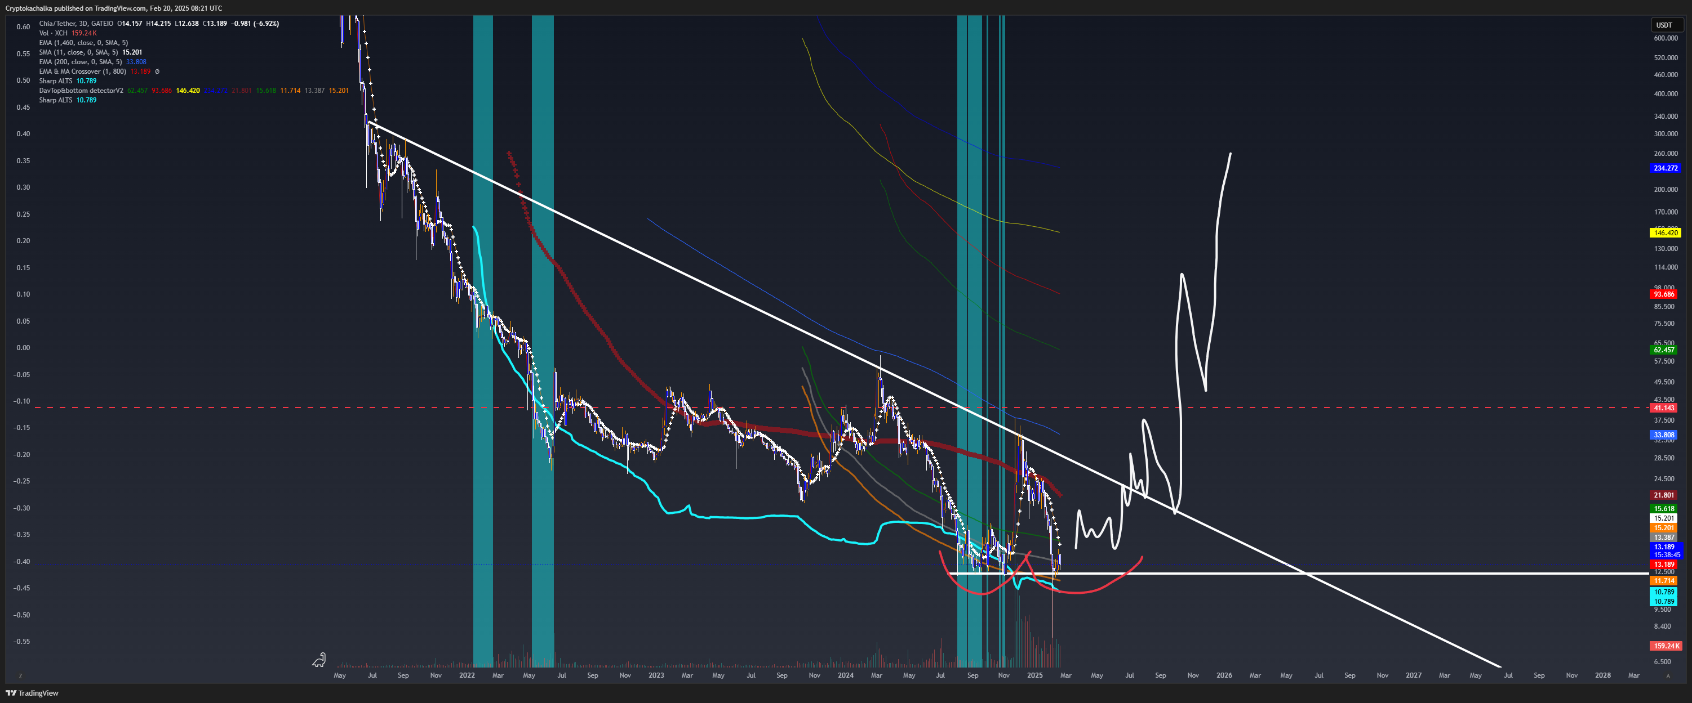Click the 2024 year label on the time axis

tap(846, 675)
